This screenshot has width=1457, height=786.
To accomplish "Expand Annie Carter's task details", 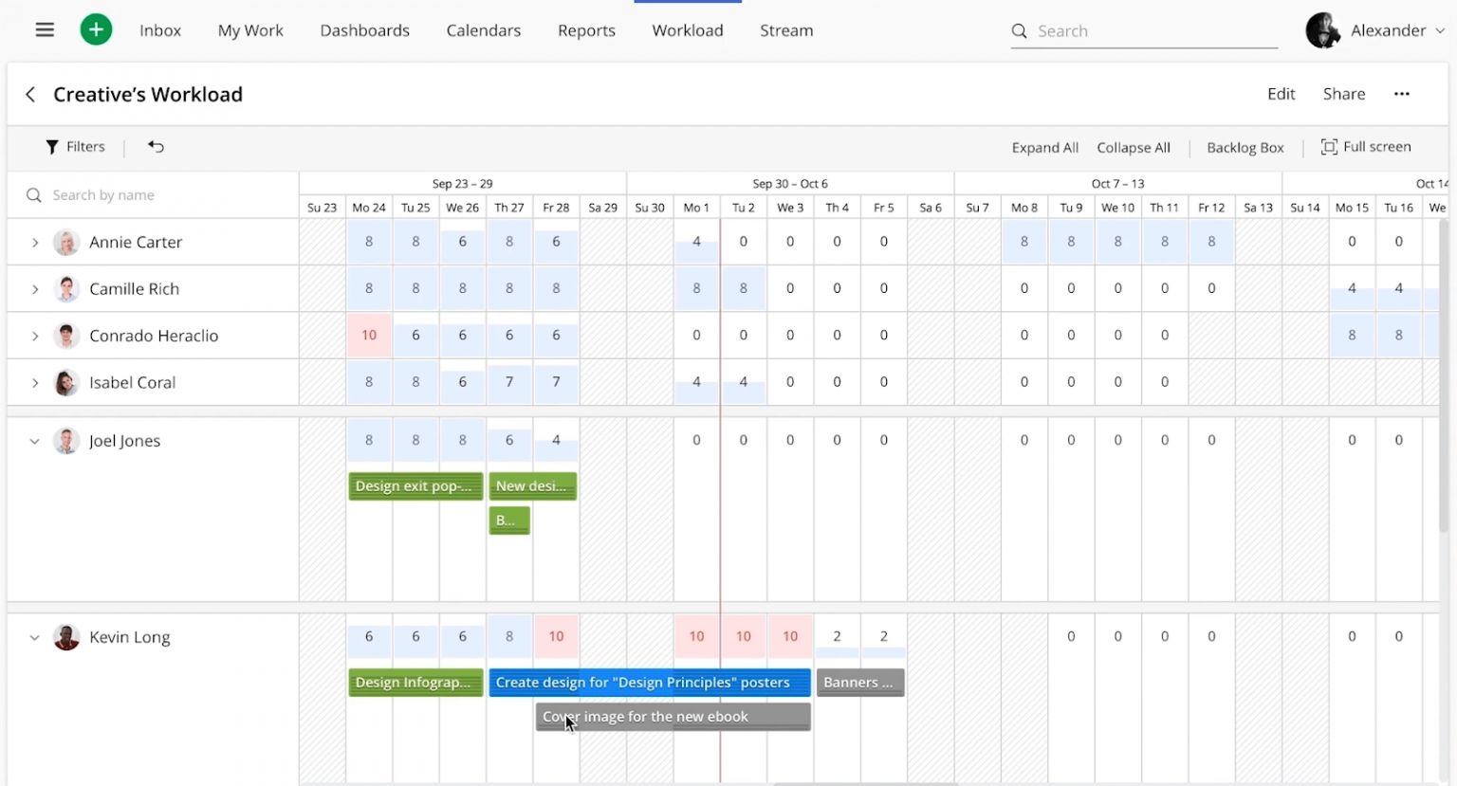I will 35,242.
